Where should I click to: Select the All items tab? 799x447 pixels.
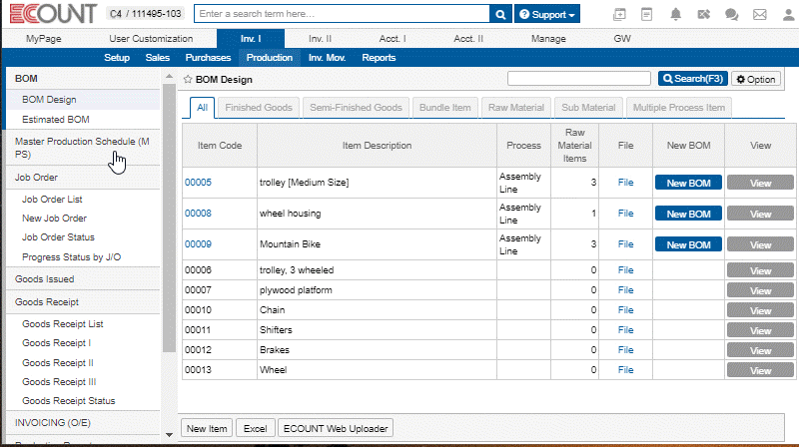click(x=203, y=108)
